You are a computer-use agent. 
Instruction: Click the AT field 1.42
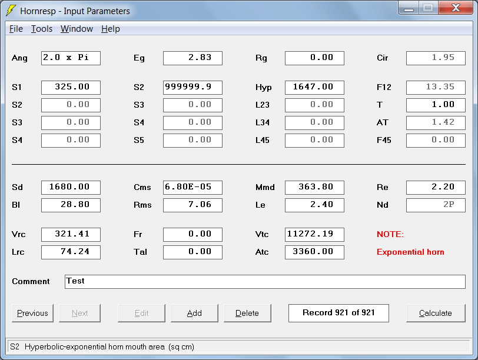coord(436,123)
